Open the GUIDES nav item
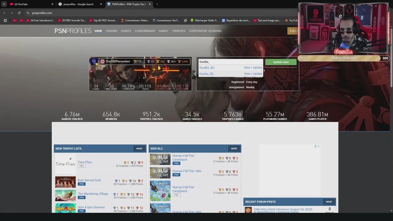The image size is (393, 221). [x=126, y=31]
